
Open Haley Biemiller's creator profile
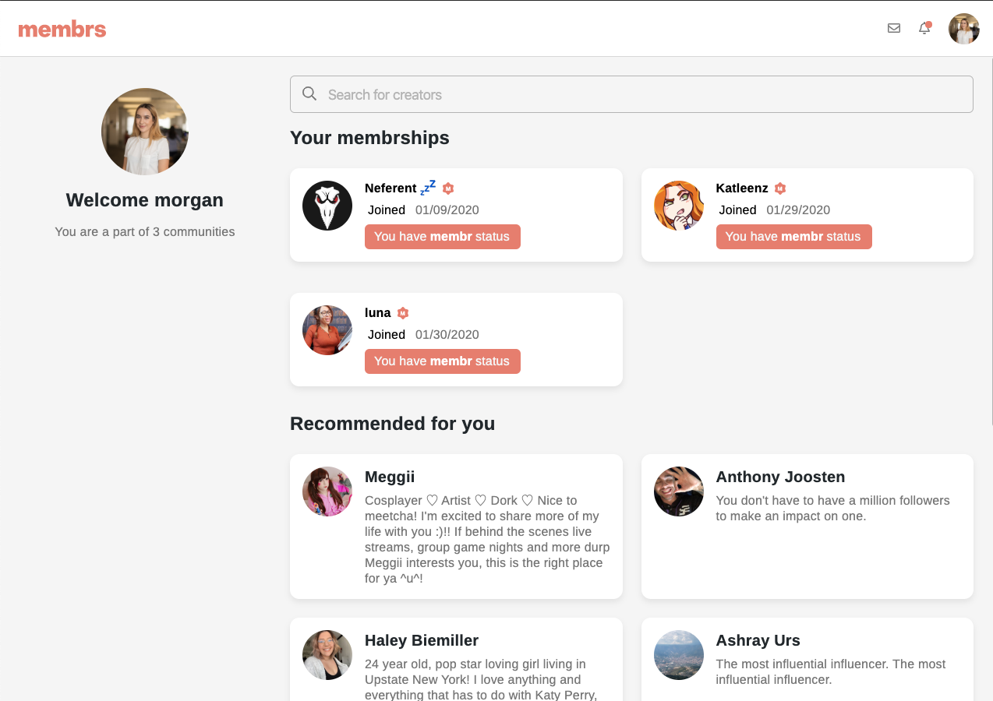pyautogui.click(x=422, y=640)
